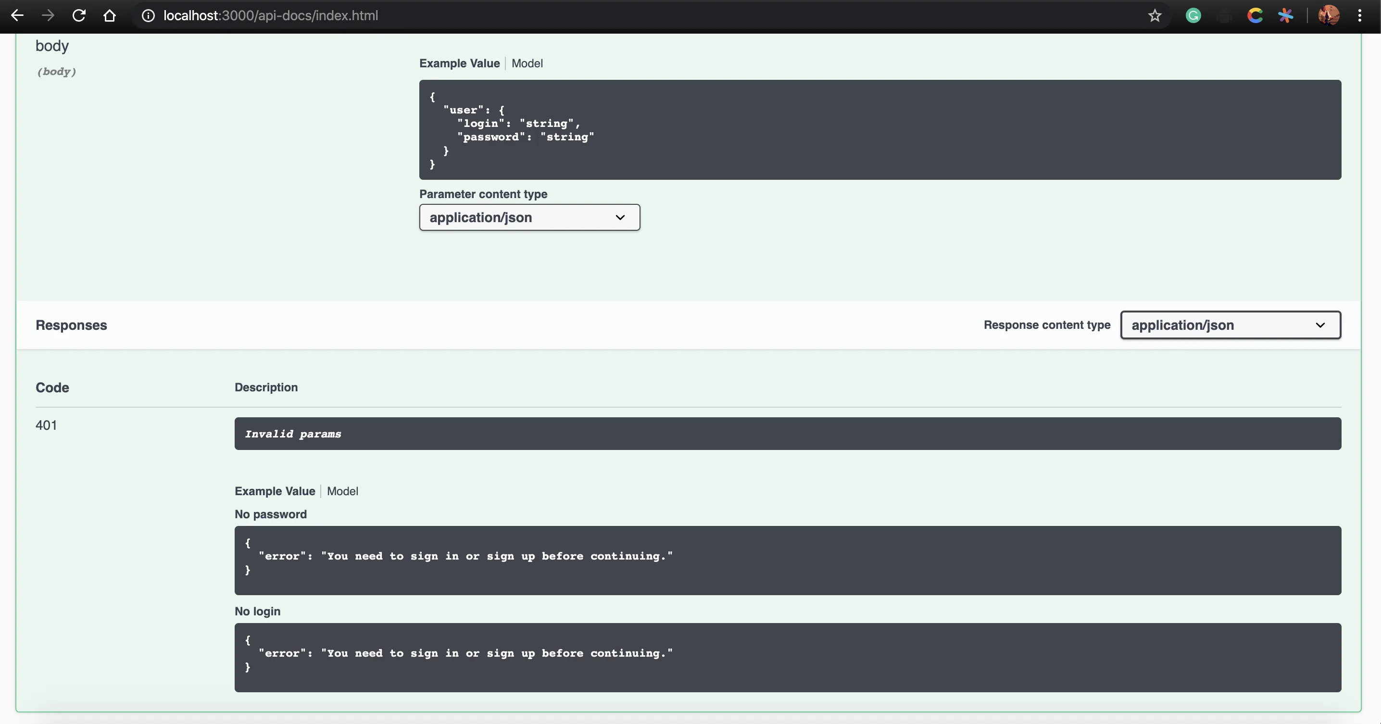Expand the Response content type dropdown
Screen dimensions: 1381x724
[x=1230, y=325]
